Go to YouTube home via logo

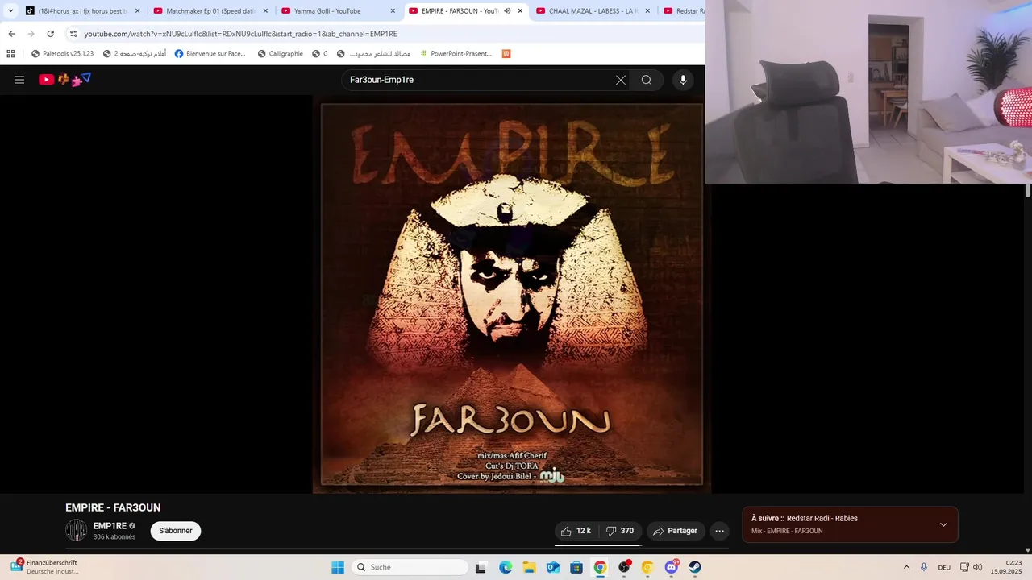point(64,79)
